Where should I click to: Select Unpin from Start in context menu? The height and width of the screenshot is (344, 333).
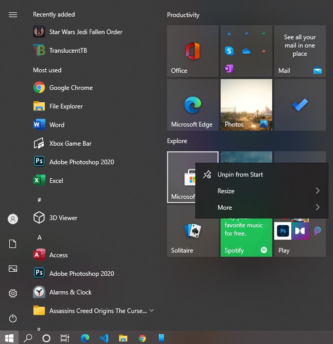(262, 175)
